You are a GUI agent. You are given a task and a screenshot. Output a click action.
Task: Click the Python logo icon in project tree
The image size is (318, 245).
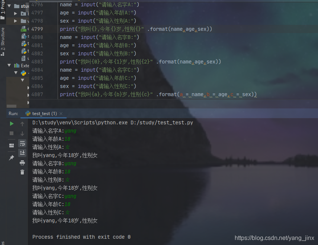click(x=23, y=73)
